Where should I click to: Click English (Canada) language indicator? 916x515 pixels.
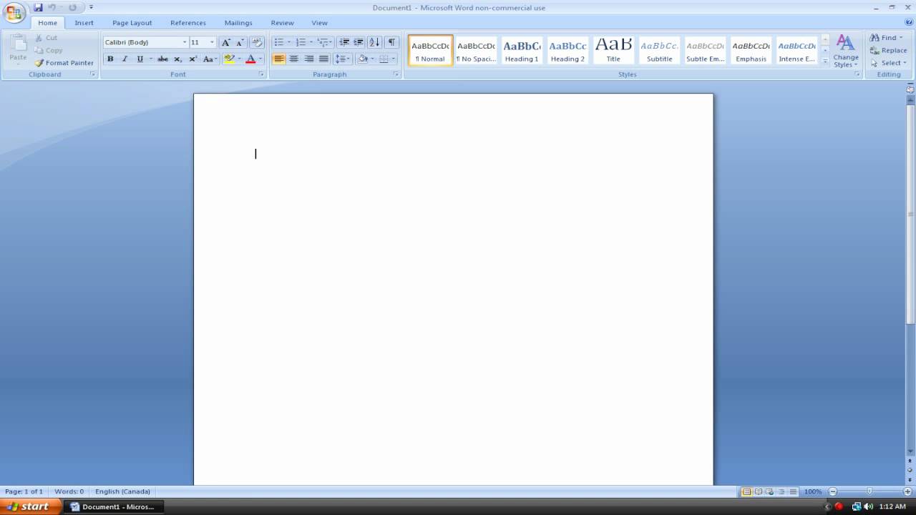click(122, 491)
